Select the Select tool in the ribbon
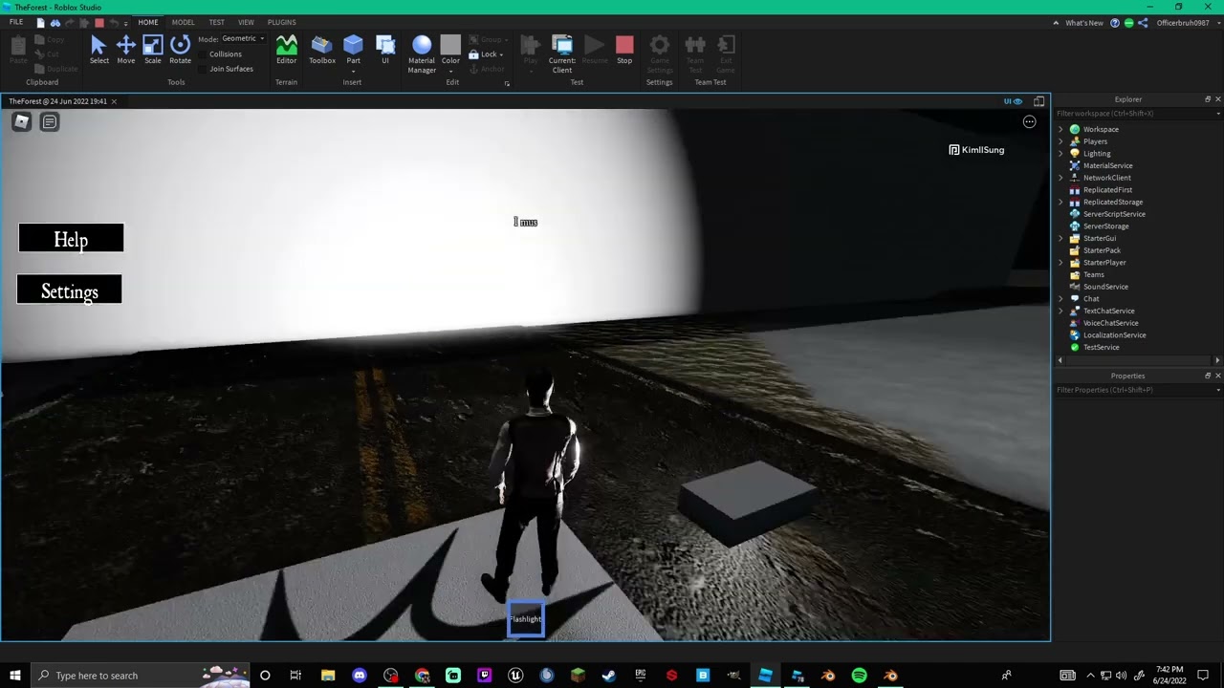The width and height of the screenshot is (1224, 688). [98, 50]
